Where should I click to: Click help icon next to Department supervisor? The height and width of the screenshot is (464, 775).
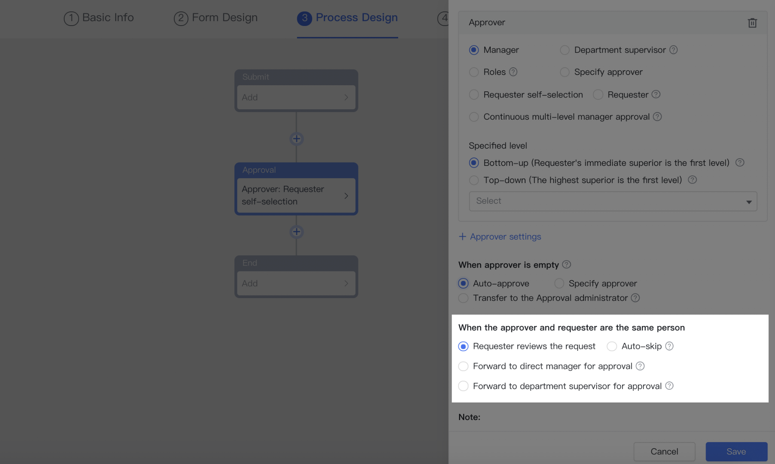[x=674, y=50]
